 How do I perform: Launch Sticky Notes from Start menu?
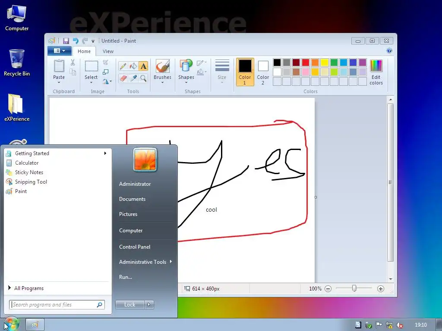pyautogui.click(x=58, y=172)
